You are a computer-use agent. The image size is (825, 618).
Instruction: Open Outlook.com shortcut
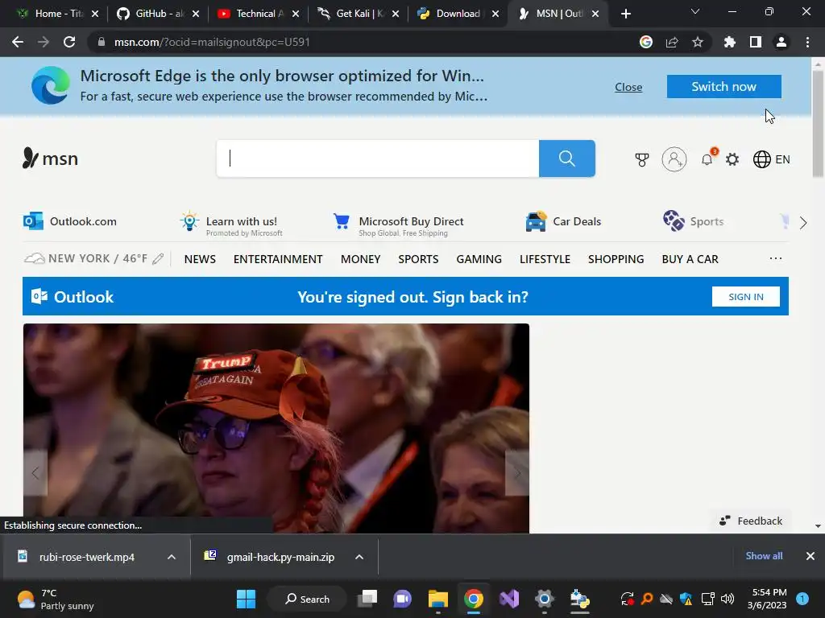(x=70, y=221)
